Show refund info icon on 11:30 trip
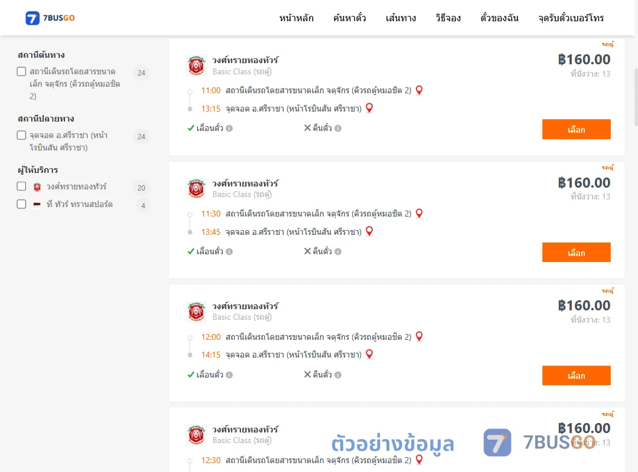The width and height of the screenshot is (638, 472). [338, 252]
